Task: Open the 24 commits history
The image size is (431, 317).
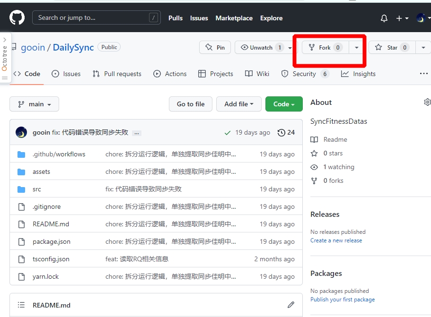Action: click(x=286, y=133)
